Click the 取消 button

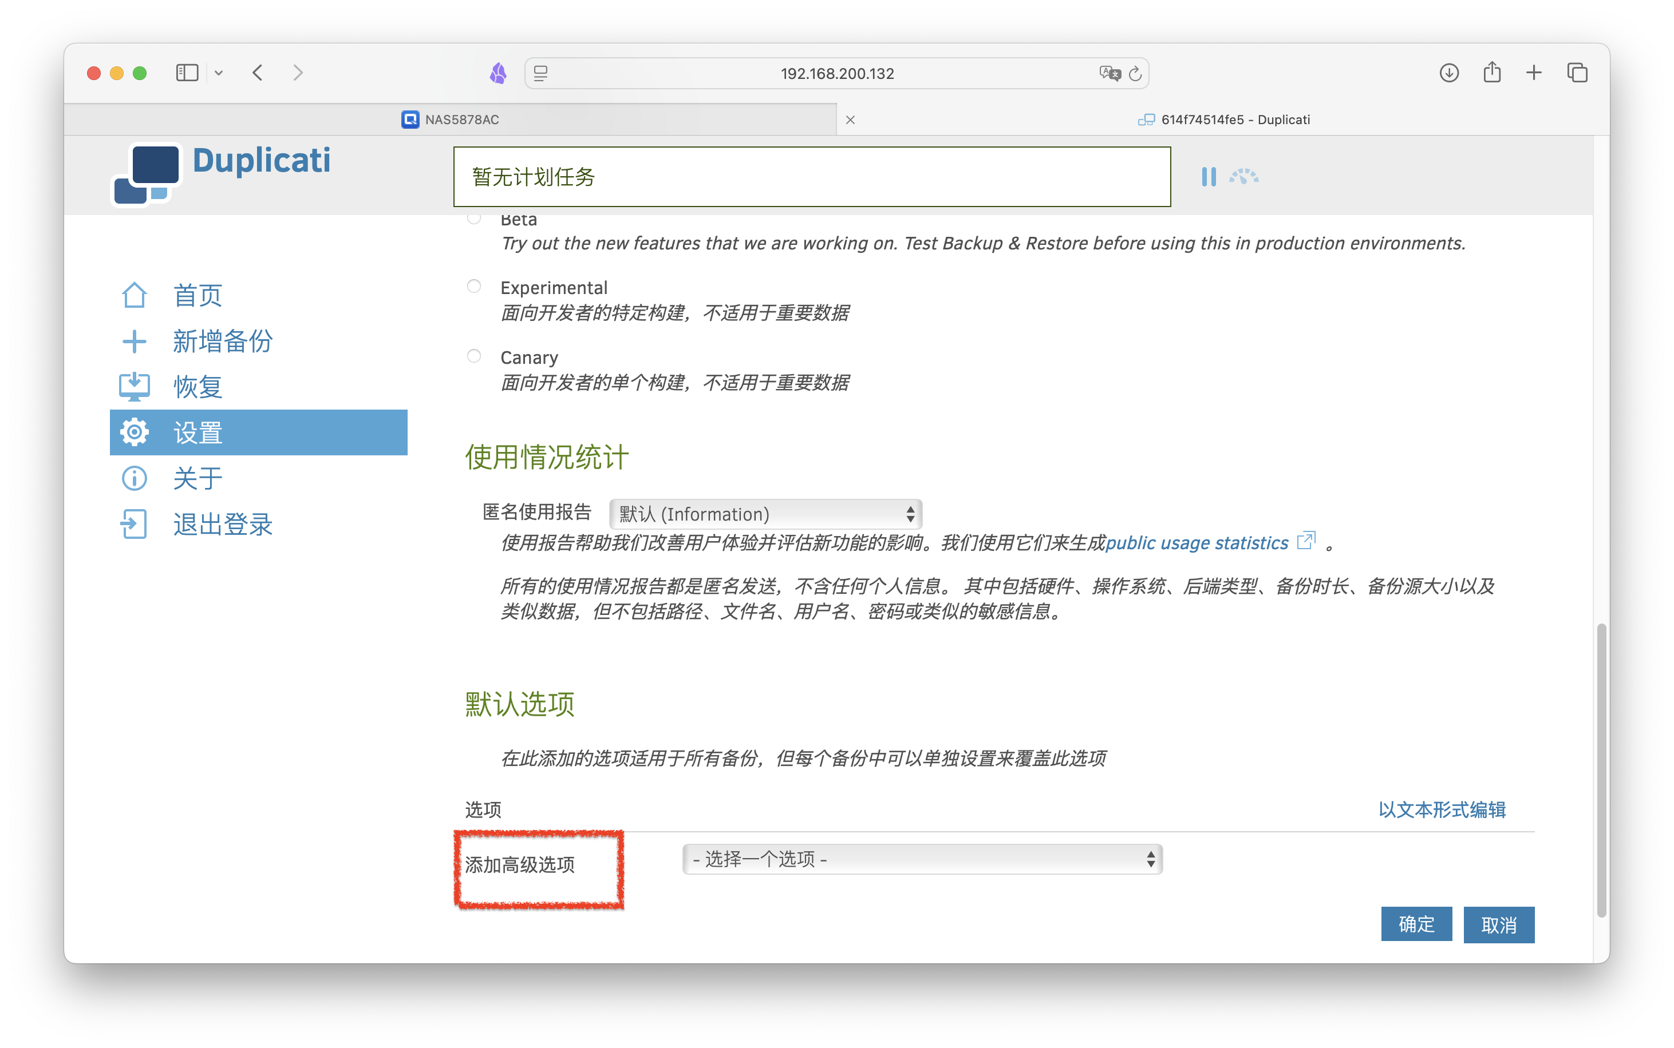[1499, 924]
